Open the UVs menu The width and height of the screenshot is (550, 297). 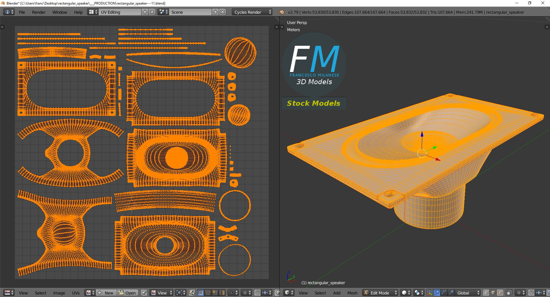point(76,293)
